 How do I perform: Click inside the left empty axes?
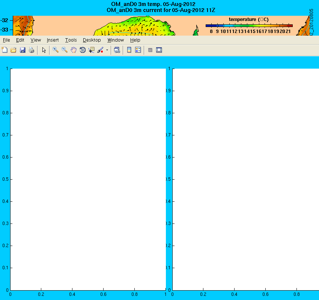click(x=88, y=180)
